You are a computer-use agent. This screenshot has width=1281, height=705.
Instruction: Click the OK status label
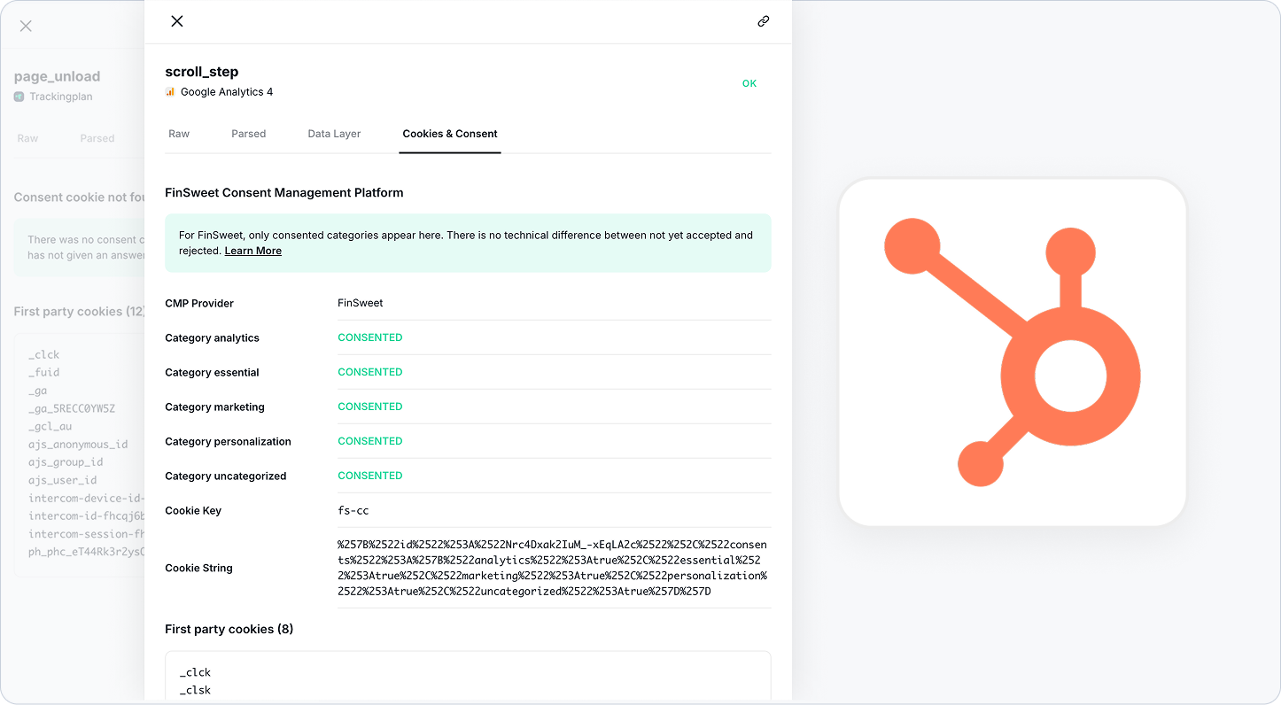749,83
